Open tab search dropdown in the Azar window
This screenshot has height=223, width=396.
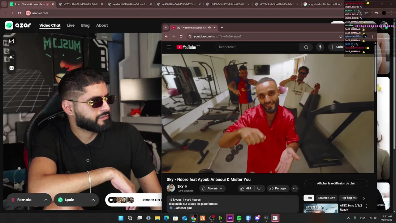point(4,4)
